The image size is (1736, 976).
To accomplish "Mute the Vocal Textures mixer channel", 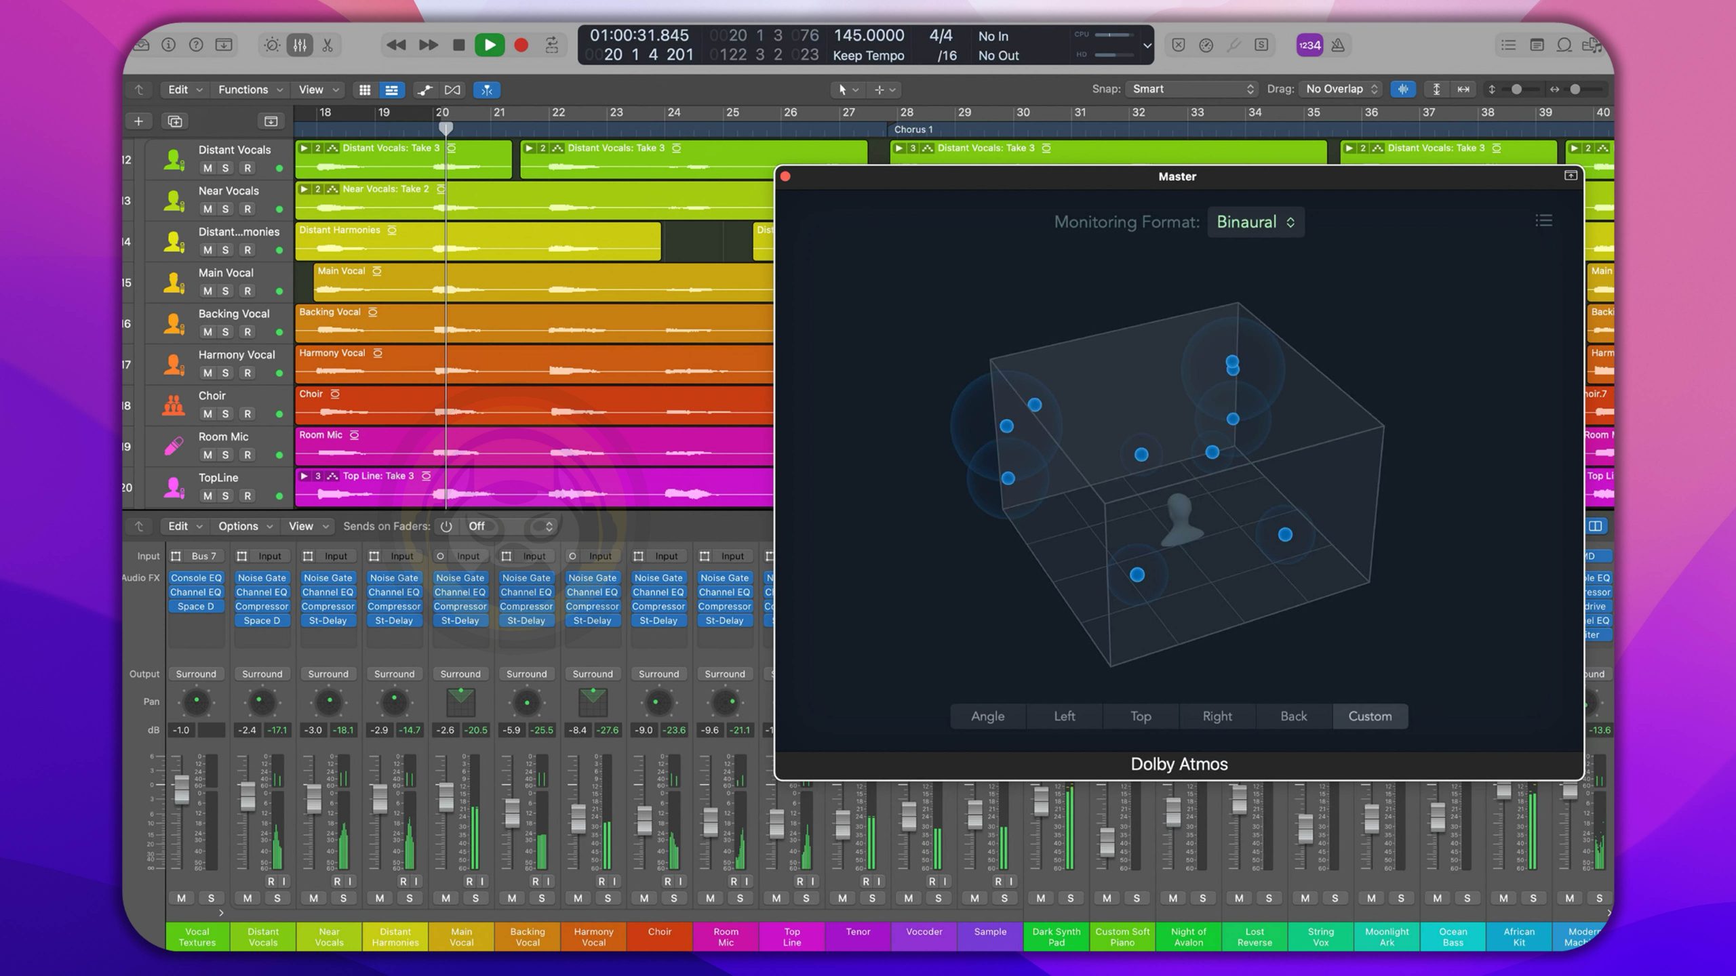I will (181, 898).
